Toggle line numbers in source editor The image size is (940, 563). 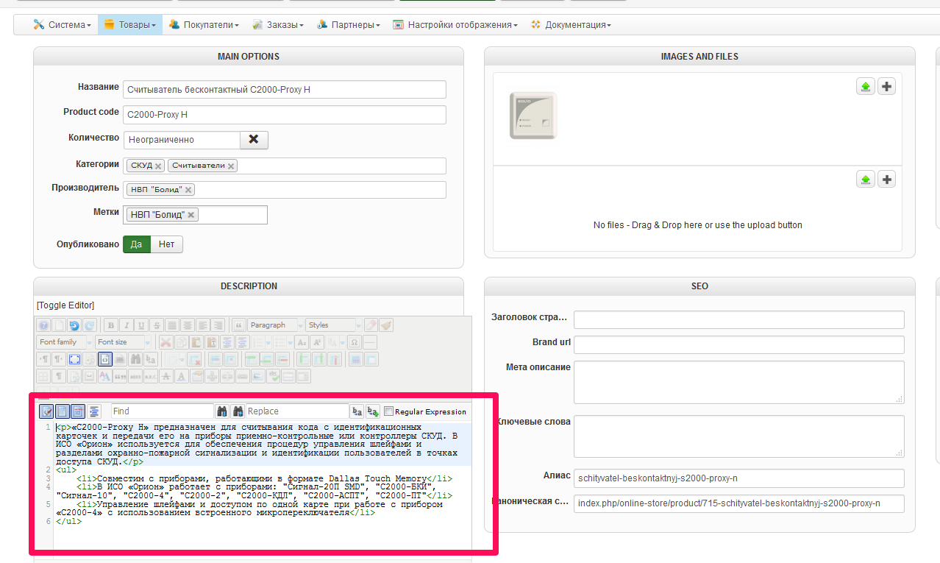coord(63,411)
